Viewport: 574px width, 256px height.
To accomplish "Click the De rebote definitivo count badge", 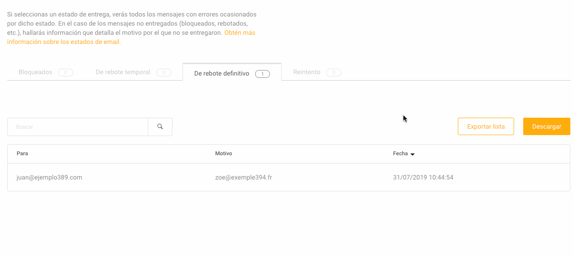I will [x=263, y=74].
